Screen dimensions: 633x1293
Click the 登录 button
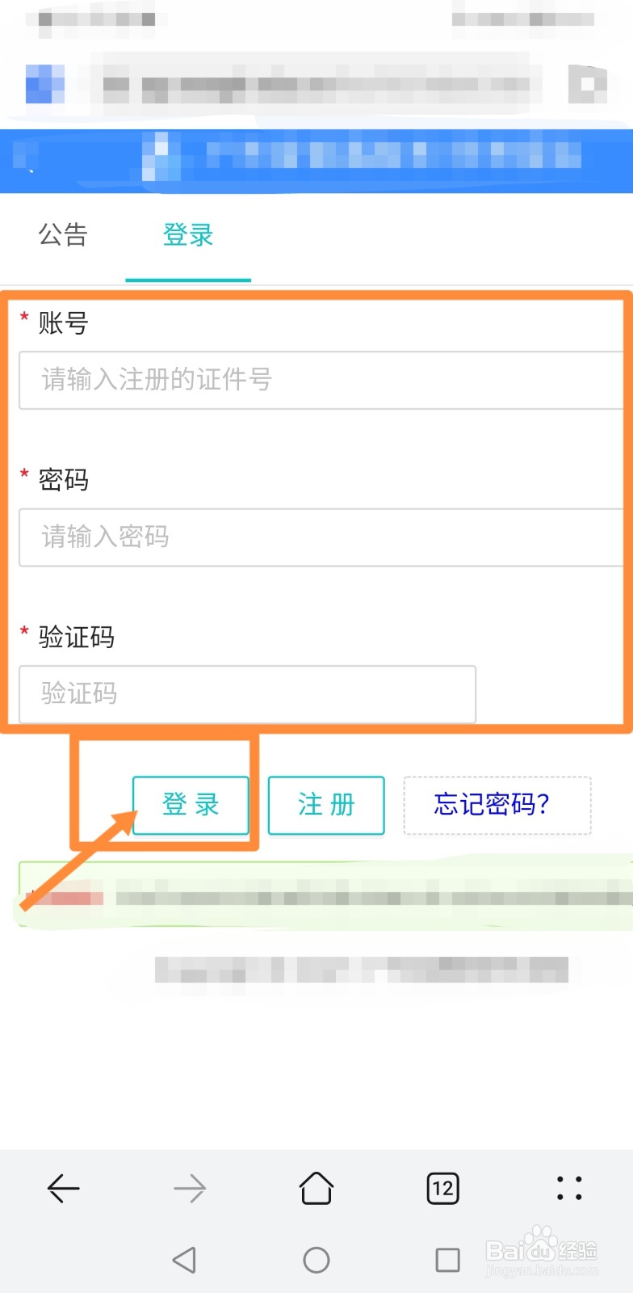(191, 805)
